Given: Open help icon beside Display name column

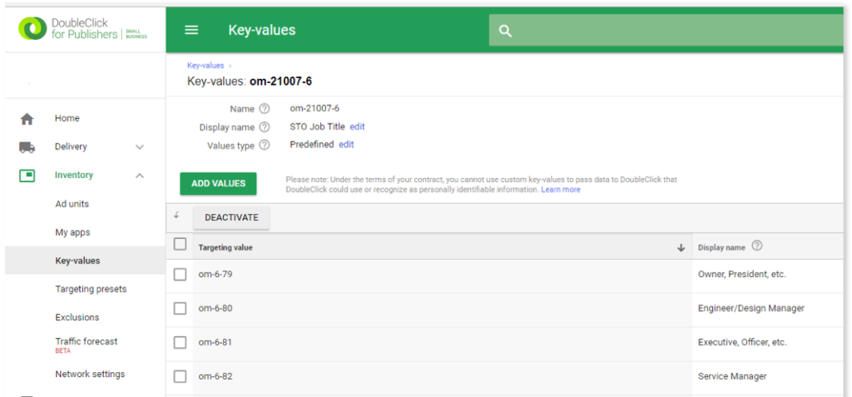Looking at the screenshot, I should tap(757, 246).
